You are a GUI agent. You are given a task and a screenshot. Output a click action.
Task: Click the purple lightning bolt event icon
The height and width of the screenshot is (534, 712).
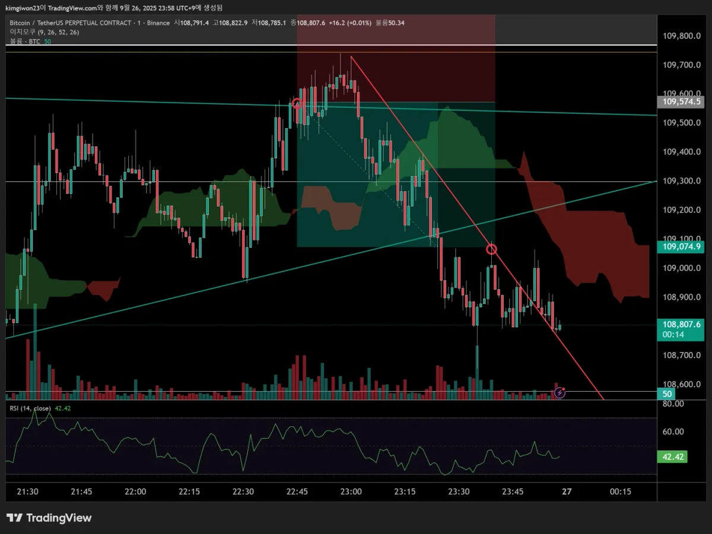tap(560, 392)
